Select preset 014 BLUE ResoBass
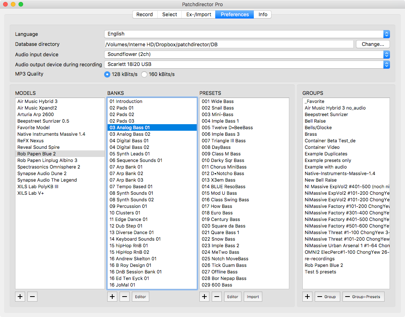The image size is (405, 317). click(244, 187)
